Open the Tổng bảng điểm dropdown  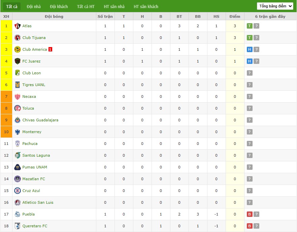tap(275, 6)
